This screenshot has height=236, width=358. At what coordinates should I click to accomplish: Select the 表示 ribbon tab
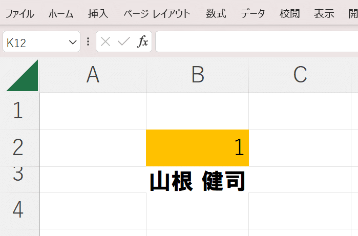click(324, 14)
